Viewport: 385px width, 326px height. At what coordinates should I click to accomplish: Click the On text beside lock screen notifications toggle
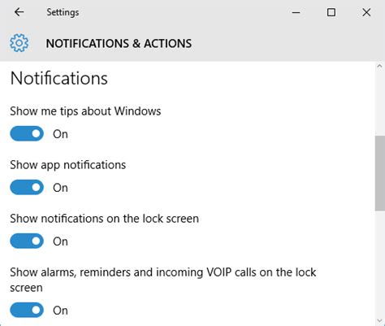[60, 241]
